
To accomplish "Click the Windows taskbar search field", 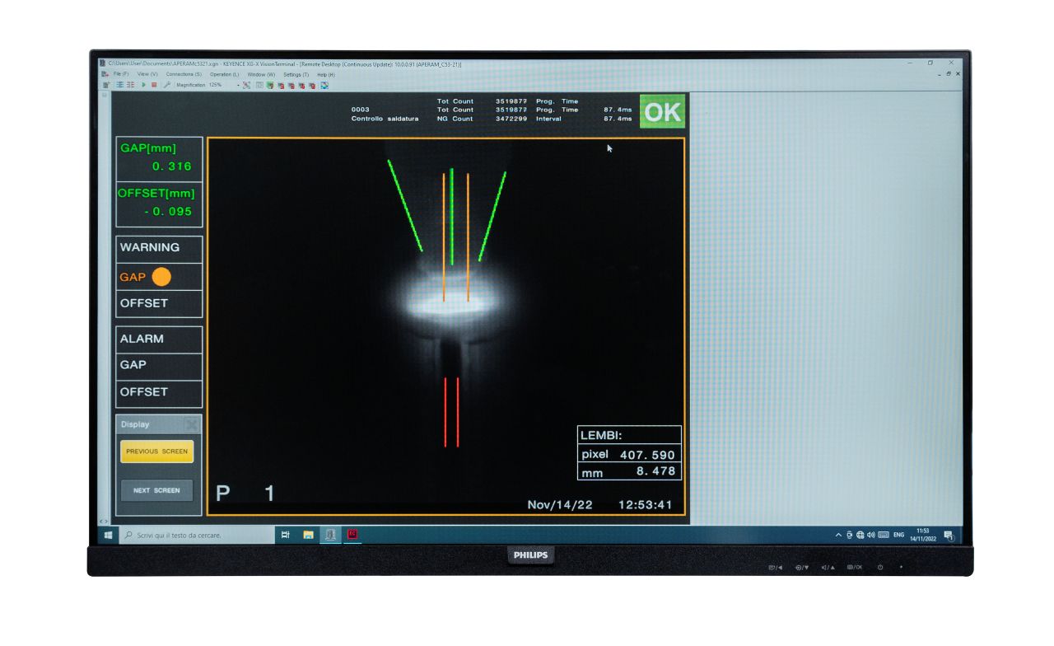I will click(198, 535).
